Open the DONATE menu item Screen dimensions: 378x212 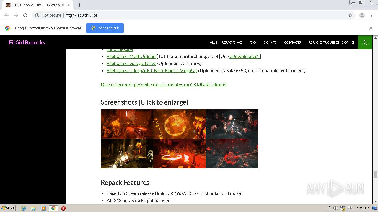[x=270, y=42]
